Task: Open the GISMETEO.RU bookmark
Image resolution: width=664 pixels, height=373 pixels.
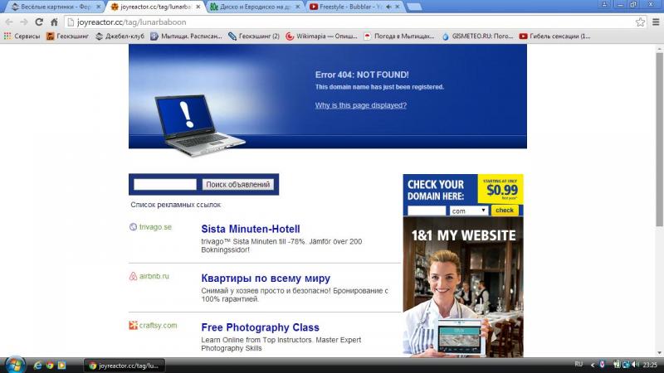Action: pyautogui.click(x=477, y=36)
